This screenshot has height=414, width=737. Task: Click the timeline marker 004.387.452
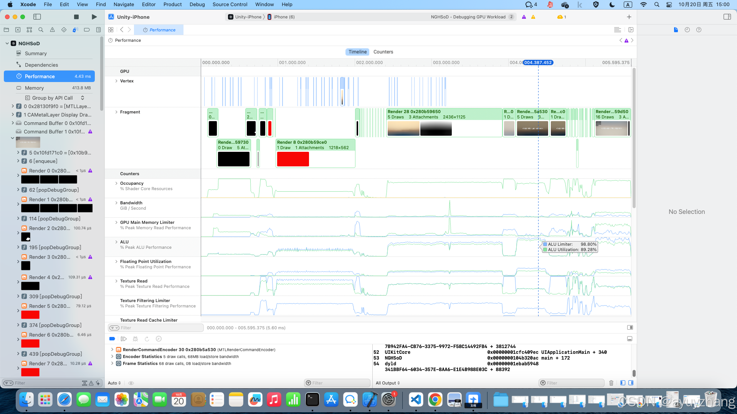click(538, 62)
